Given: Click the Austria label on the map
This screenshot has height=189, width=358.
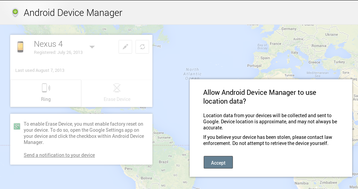Looking at the screenshot, I should coord(298,39).
